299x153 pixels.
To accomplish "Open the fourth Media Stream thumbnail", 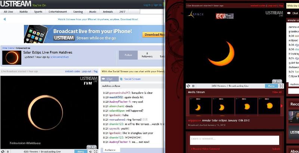I will (269, 106).
